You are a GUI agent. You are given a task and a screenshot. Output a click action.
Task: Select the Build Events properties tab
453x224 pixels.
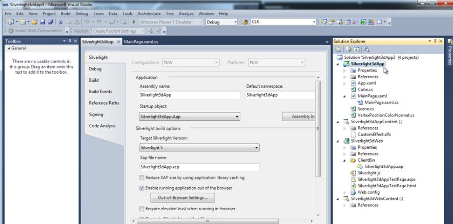pos(100,92)
